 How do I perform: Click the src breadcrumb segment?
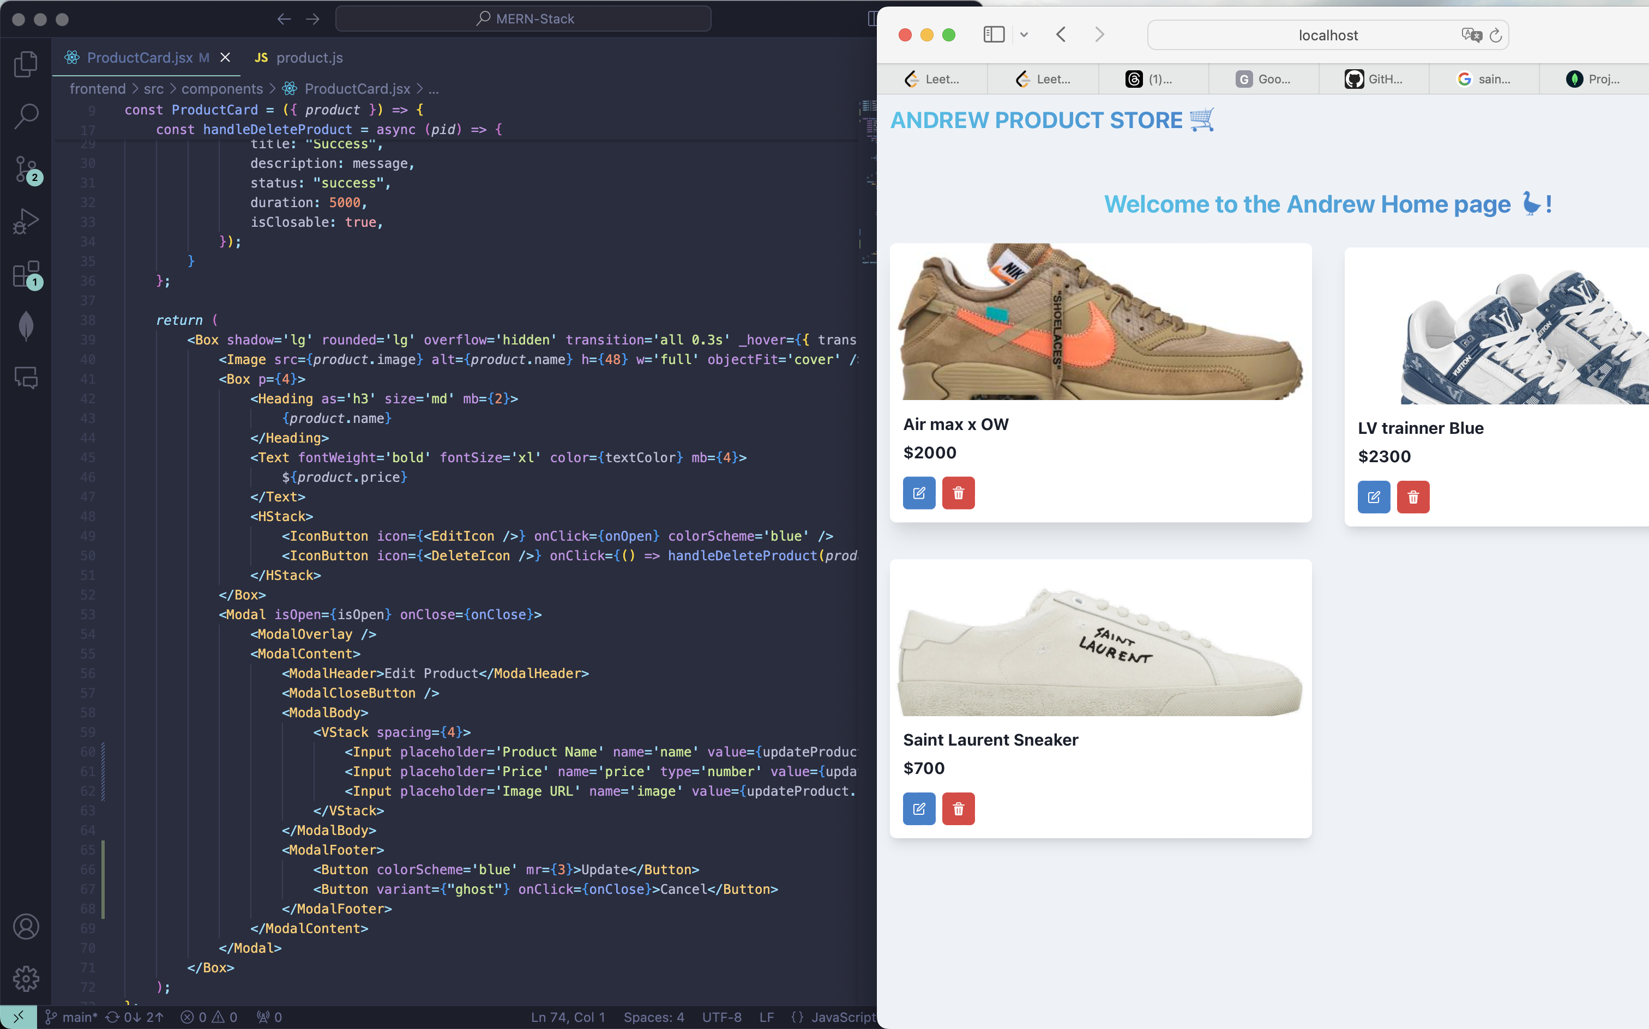pyautogui.click(x=154, y=88)
